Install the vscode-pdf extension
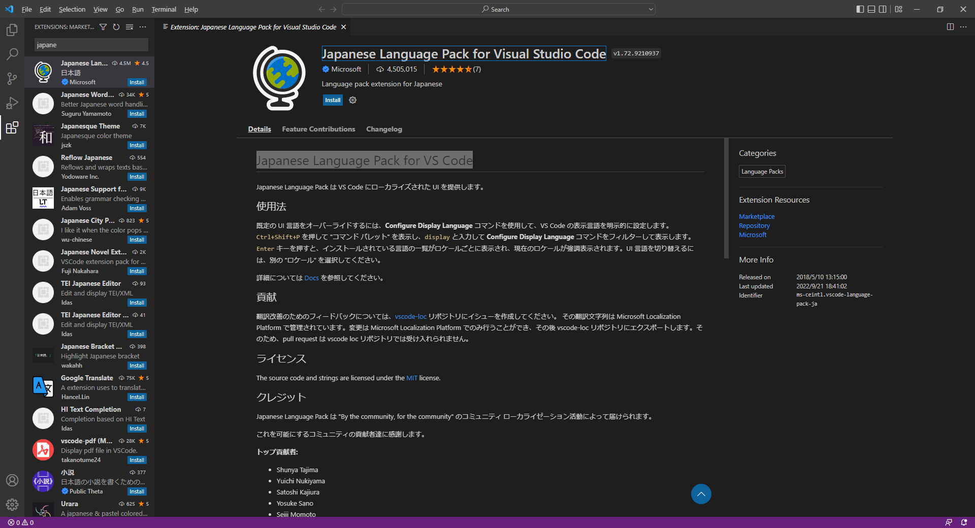The image size is (975, 528). (x=137, y=460)
